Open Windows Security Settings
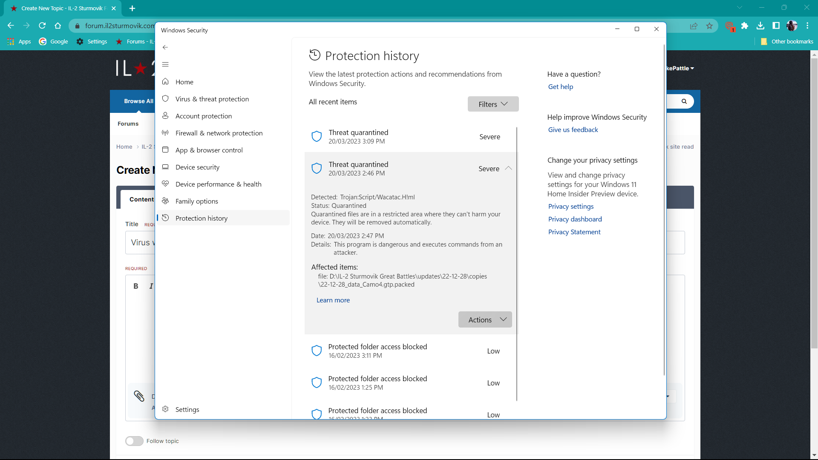Screen dimensions: 818x460 pos(223,409)
